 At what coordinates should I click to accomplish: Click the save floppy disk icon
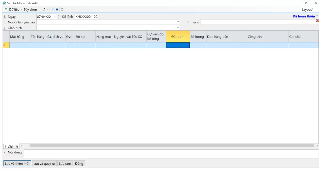click(57, 9)
